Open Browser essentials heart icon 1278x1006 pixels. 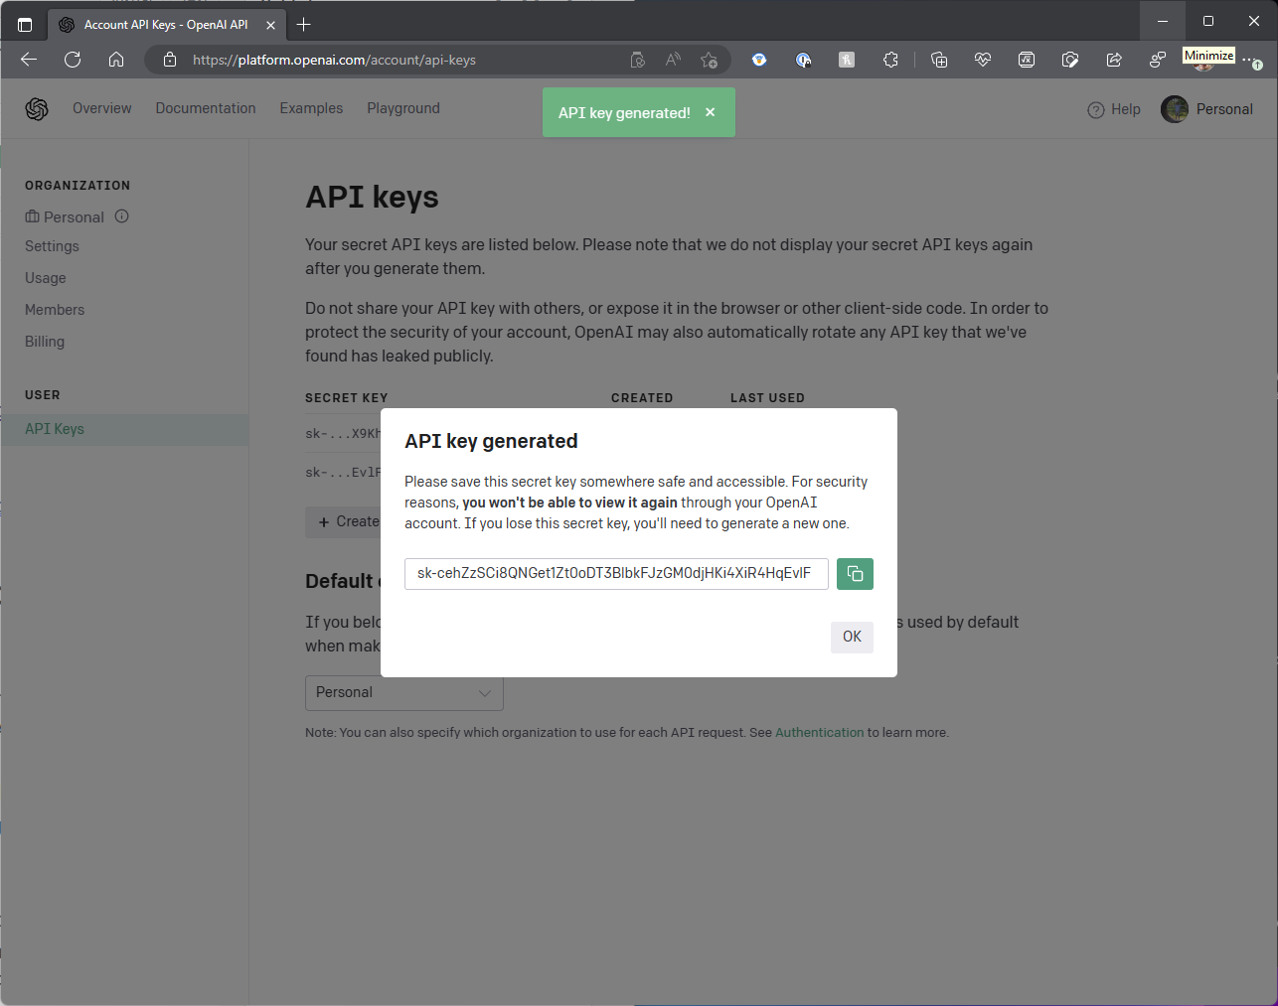[x=983, y=60]
